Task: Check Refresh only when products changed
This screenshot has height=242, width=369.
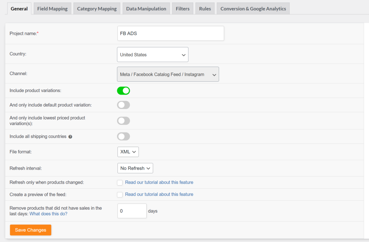Action: (120, 183)
